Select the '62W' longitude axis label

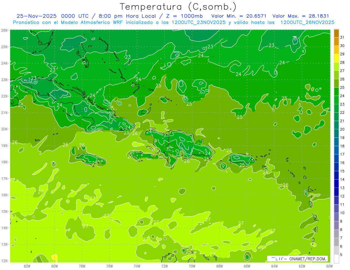pyautogui.click(x=302, y=266)
